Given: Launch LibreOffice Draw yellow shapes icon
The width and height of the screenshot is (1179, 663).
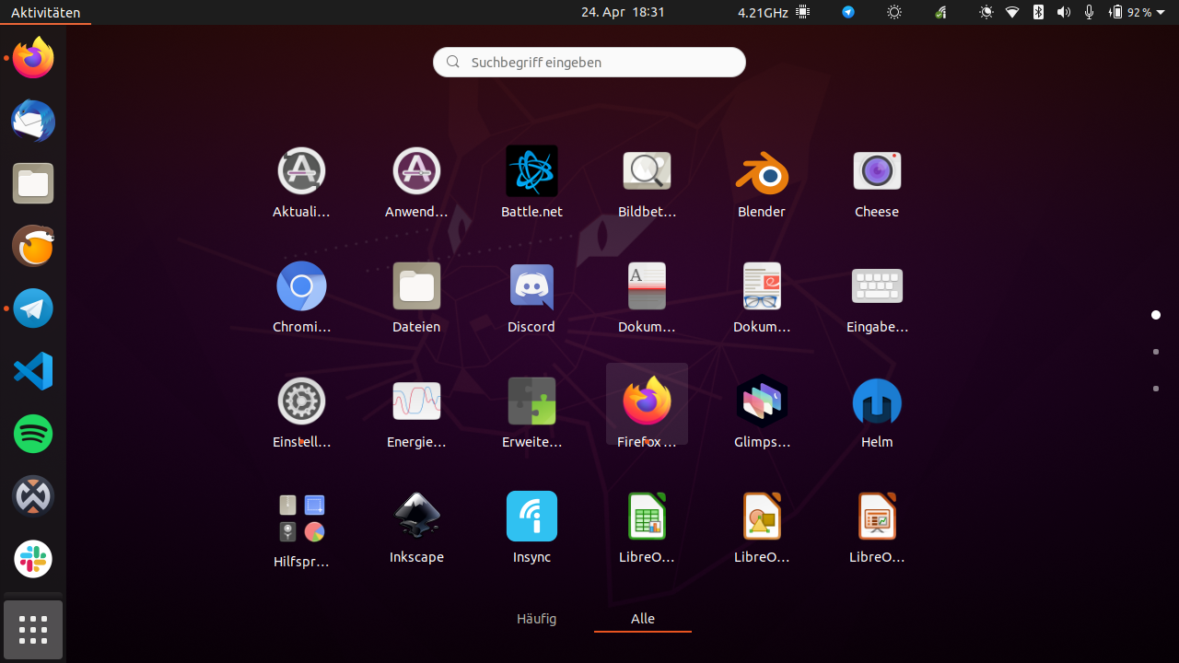Looking at the screenshot, I should pyautogui.click(x=762, y=527).
